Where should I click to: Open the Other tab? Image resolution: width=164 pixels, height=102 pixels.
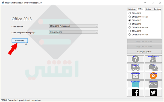coord(148,9)
